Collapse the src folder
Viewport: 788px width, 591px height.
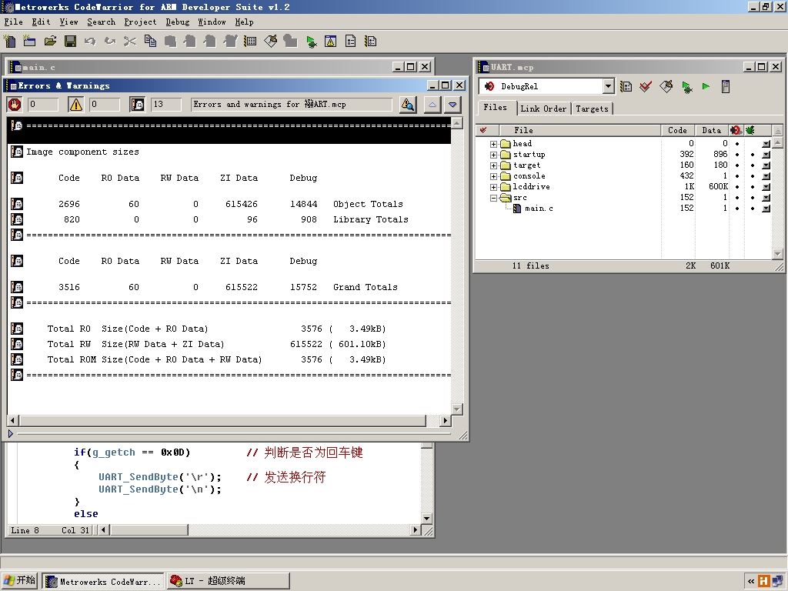point(493,198)
